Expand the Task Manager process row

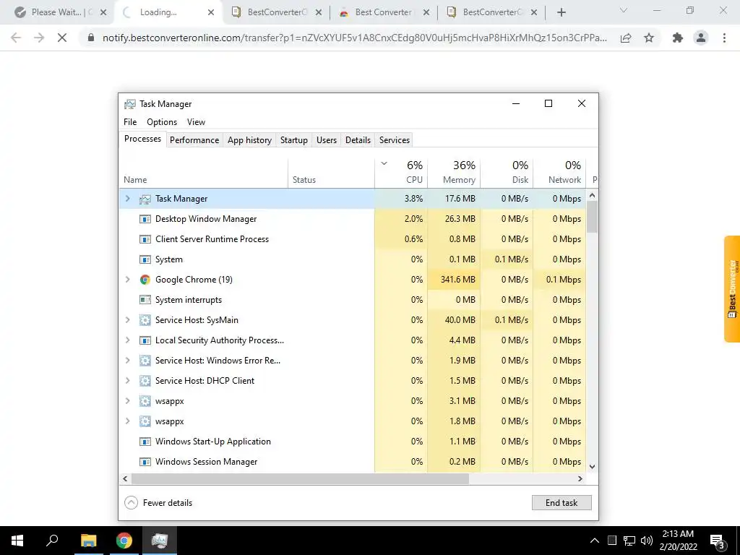pyautogui.click(x=127, y=199)
